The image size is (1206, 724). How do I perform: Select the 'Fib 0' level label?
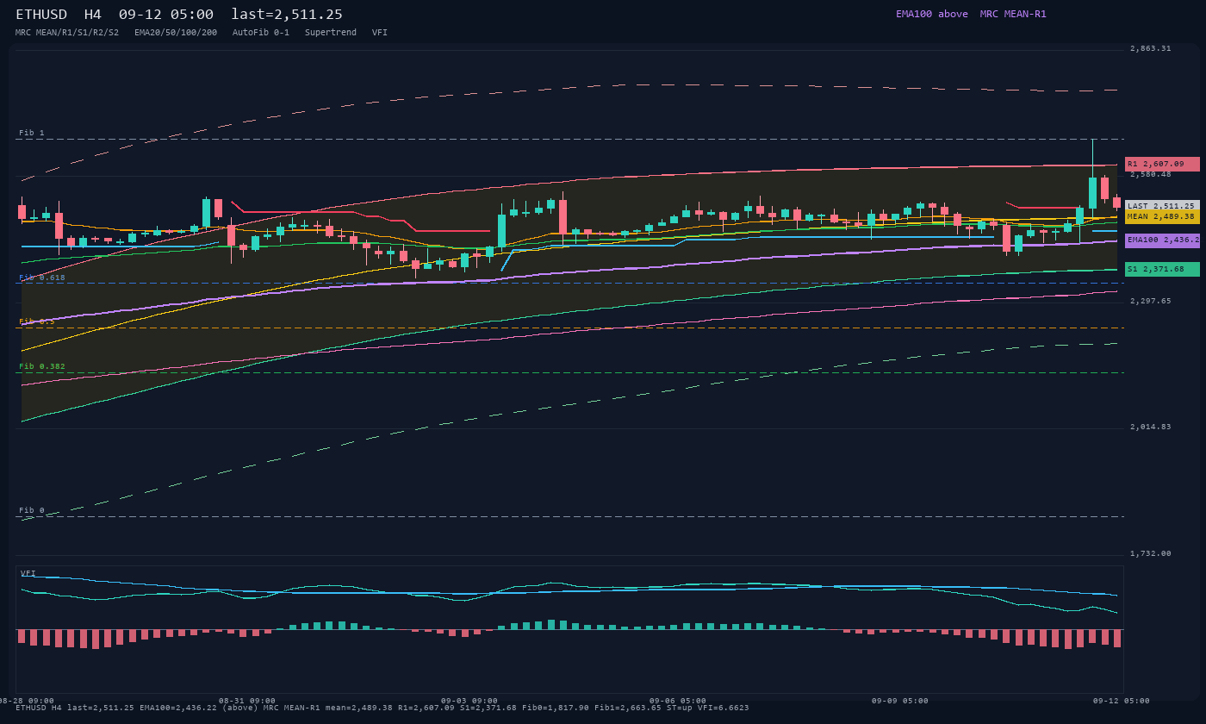tap(32, 510)
